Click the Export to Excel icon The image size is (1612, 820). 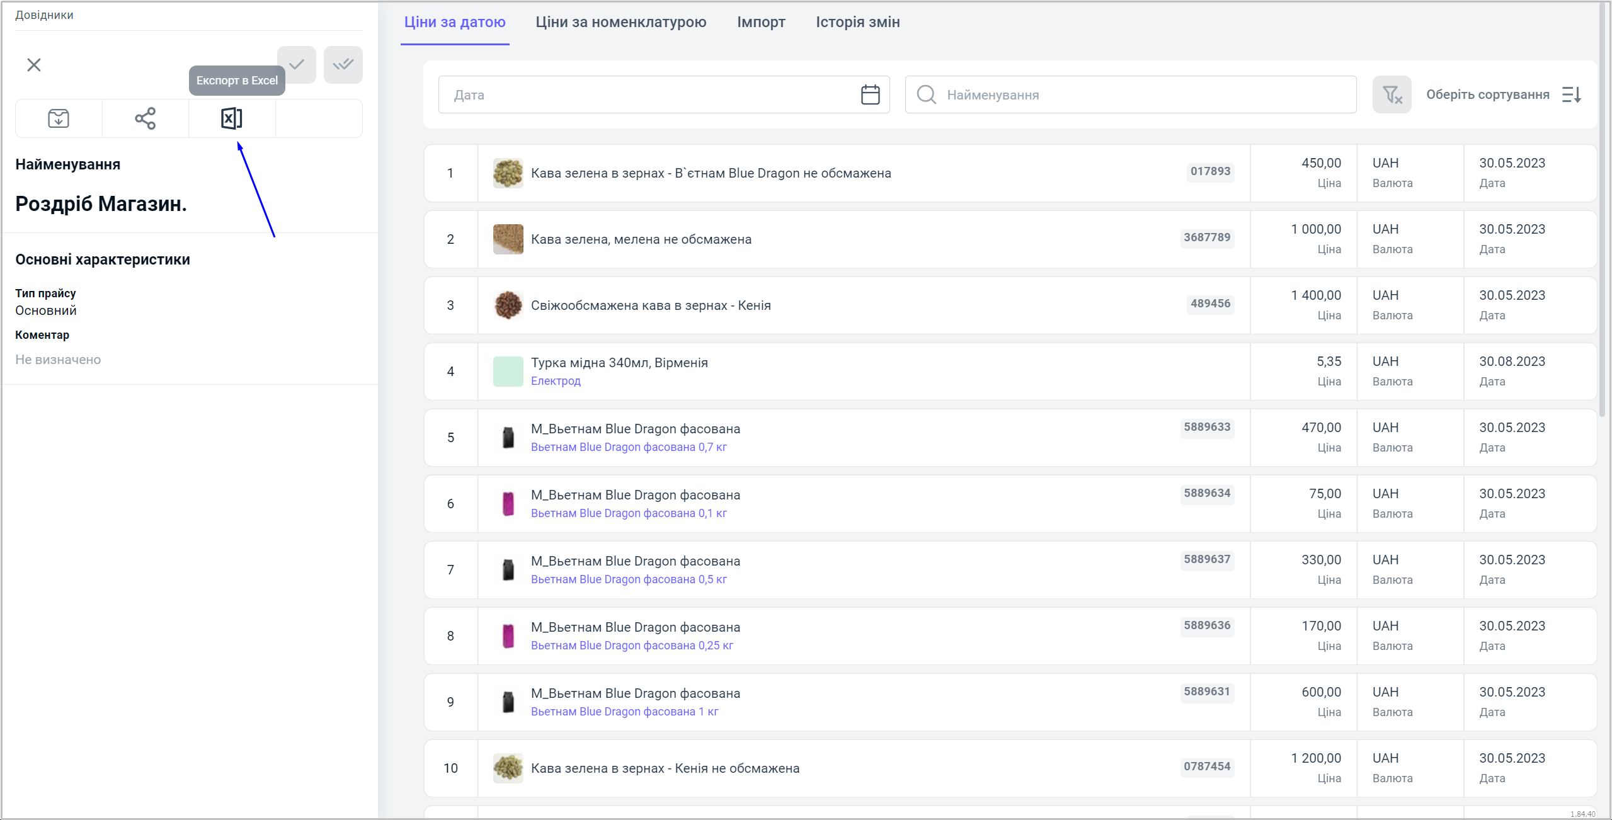point(231,118)
